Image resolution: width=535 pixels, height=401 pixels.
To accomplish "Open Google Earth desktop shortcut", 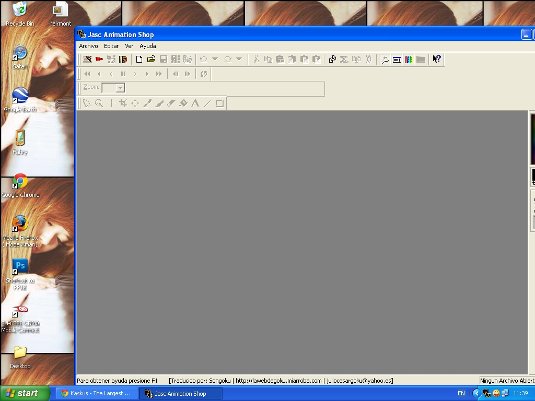I will click(20, 99).
